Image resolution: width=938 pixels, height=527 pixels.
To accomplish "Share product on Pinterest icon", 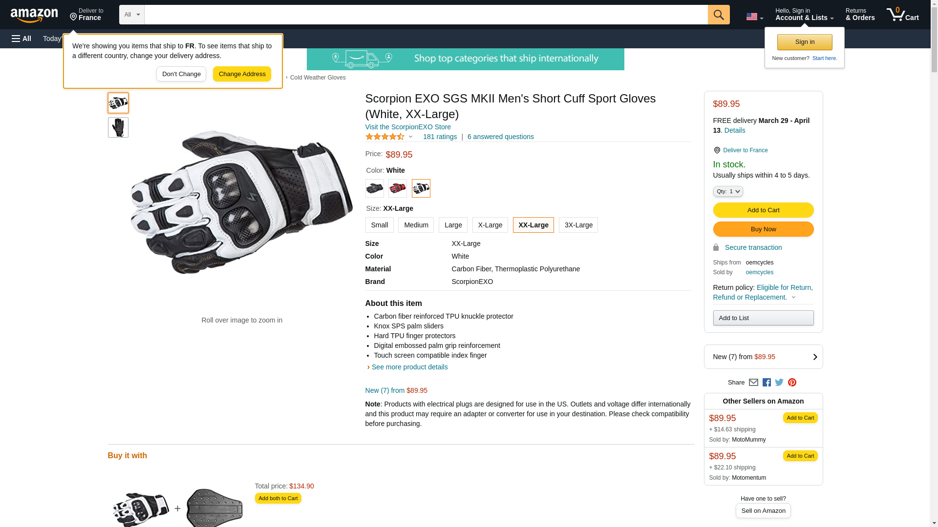I will pyautogui.click(x=792, y=383).
